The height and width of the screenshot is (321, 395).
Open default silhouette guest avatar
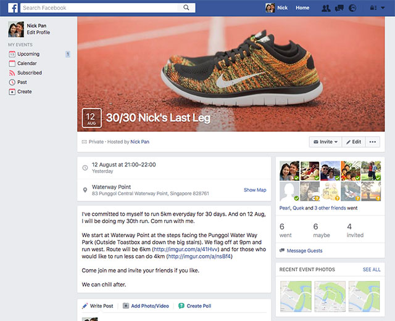289,192
